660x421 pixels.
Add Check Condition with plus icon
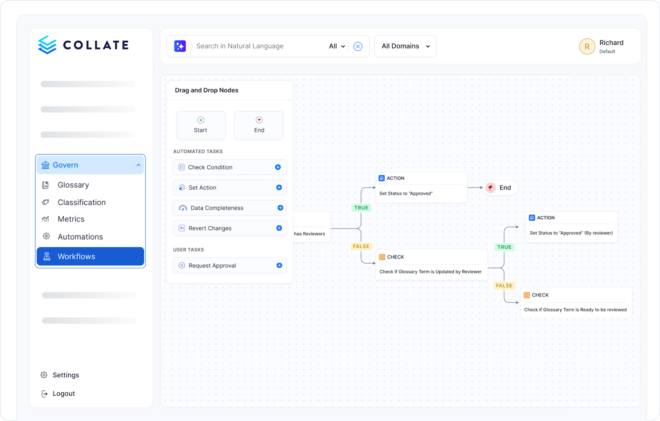click(278, 167)
